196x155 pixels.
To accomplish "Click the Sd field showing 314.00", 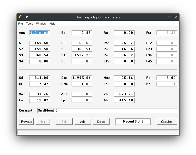I will pos(40,78).
